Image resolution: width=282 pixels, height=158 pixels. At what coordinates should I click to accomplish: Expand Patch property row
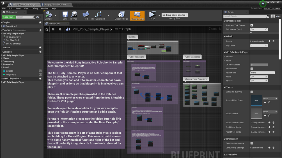[x=224, y=61]
